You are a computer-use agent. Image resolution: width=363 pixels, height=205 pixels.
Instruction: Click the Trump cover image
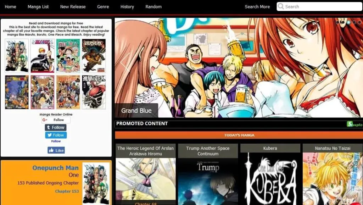(208, 181)
